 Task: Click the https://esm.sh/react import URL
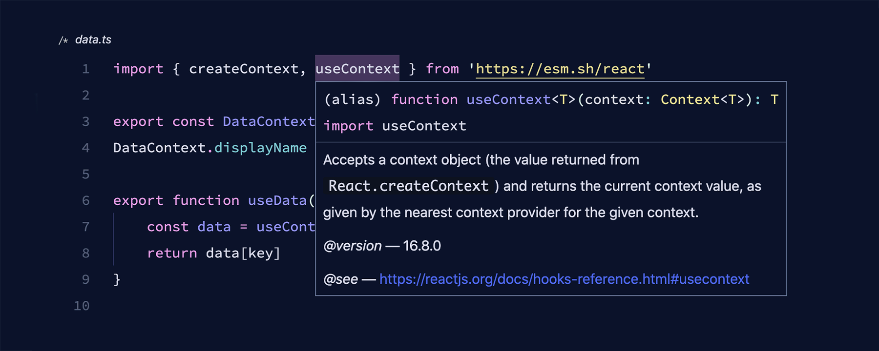[560, 69]
